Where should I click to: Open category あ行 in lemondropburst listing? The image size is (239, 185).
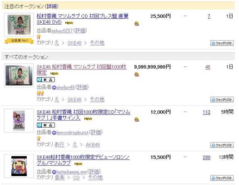59,144
